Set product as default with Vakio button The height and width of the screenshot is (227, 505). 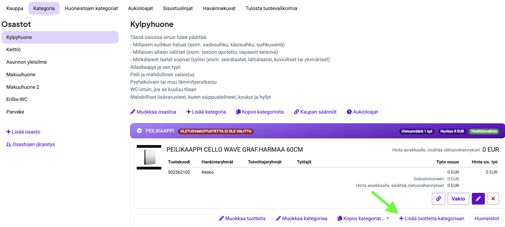tap(458, 199)
